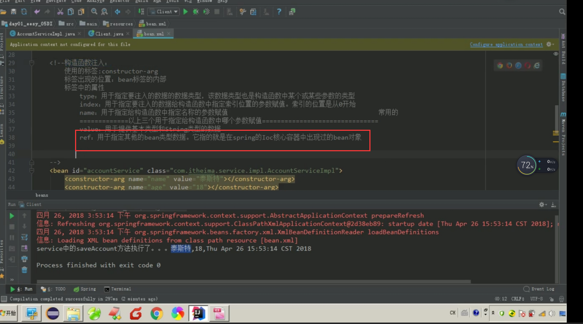This screenshot has height=324, width=583.
Task: Open the Database side panel
Action: click(563, 87)
